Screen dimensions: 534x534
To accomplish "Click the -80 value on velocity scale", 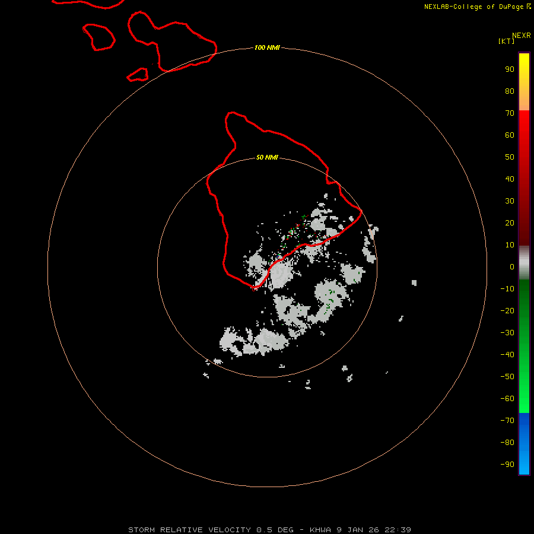I will coord(507,443).
